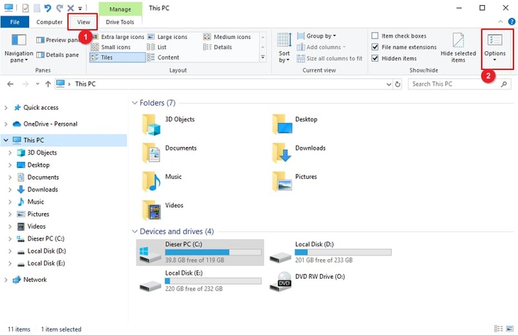Open address bar history dropdown
518x335 pixels.
(x=389, y=84)
